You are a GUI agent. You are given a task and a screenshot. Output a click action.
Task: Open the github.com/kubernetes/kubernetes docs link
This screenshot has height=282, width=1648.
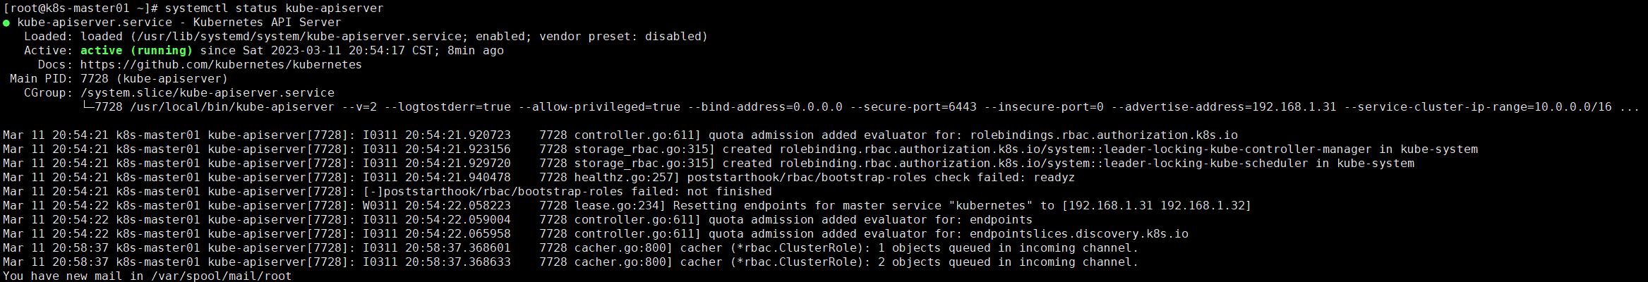221,65
